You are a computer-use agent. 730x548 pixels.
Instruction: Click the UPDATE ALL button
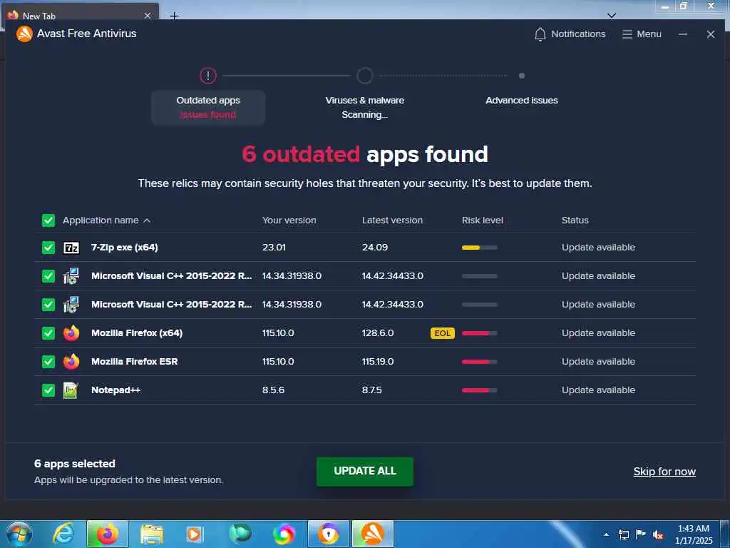(x=364, y=471)
